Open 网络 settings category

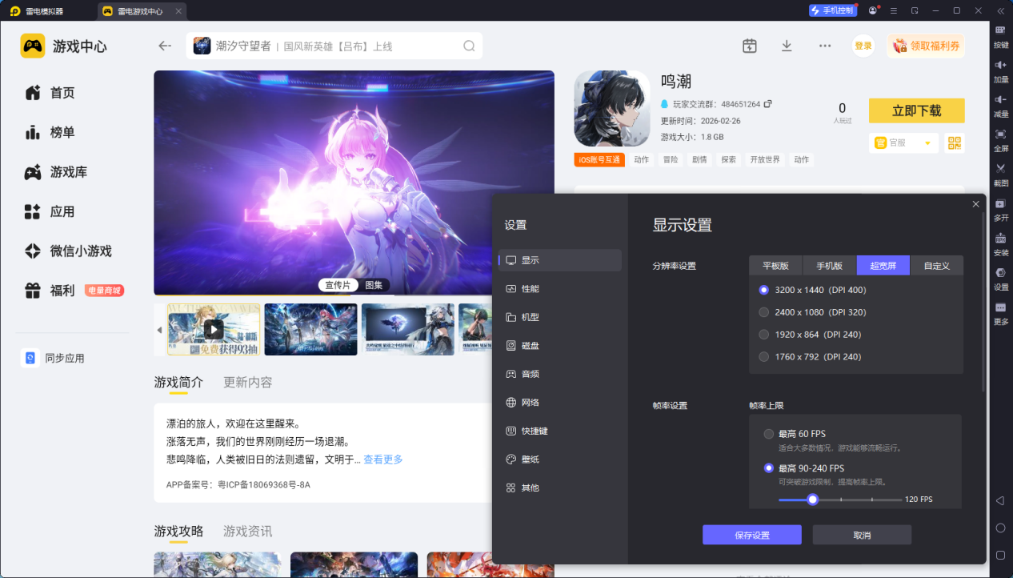coord(559,403)
